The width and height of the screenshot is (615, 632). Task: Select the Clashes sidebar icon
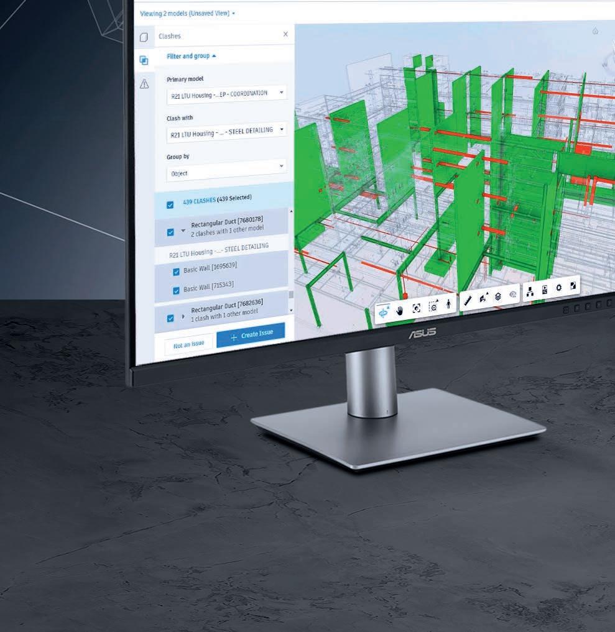coord(144,60)
